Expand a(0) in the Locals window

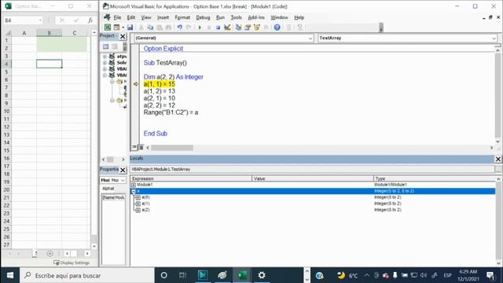pyautogui.click(x=138, y=197)
